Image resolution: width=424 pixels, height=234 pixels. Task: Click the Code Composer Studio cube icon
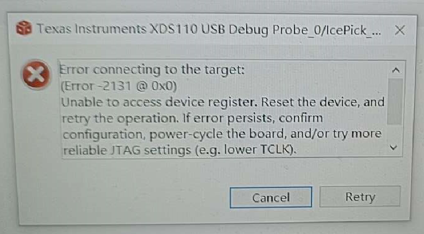[24, 28]
